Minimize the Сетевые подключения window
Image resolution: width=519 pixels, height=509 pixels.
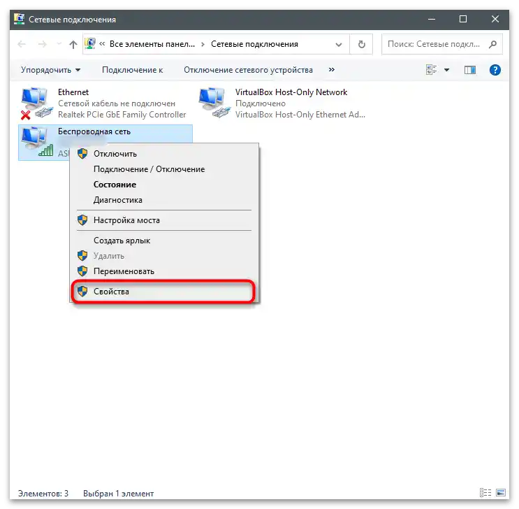click(x=432, y=19)
